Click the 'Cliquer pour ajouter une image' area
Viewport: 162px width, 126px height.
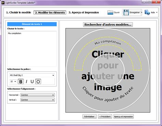click(108, 71)
